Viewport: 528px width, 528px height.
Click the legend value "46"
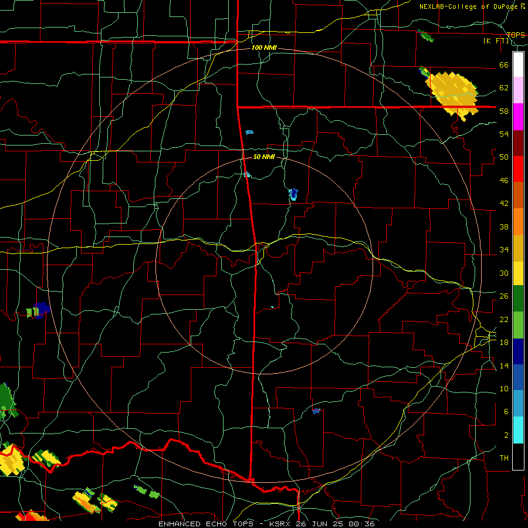[x=504, y=181]
